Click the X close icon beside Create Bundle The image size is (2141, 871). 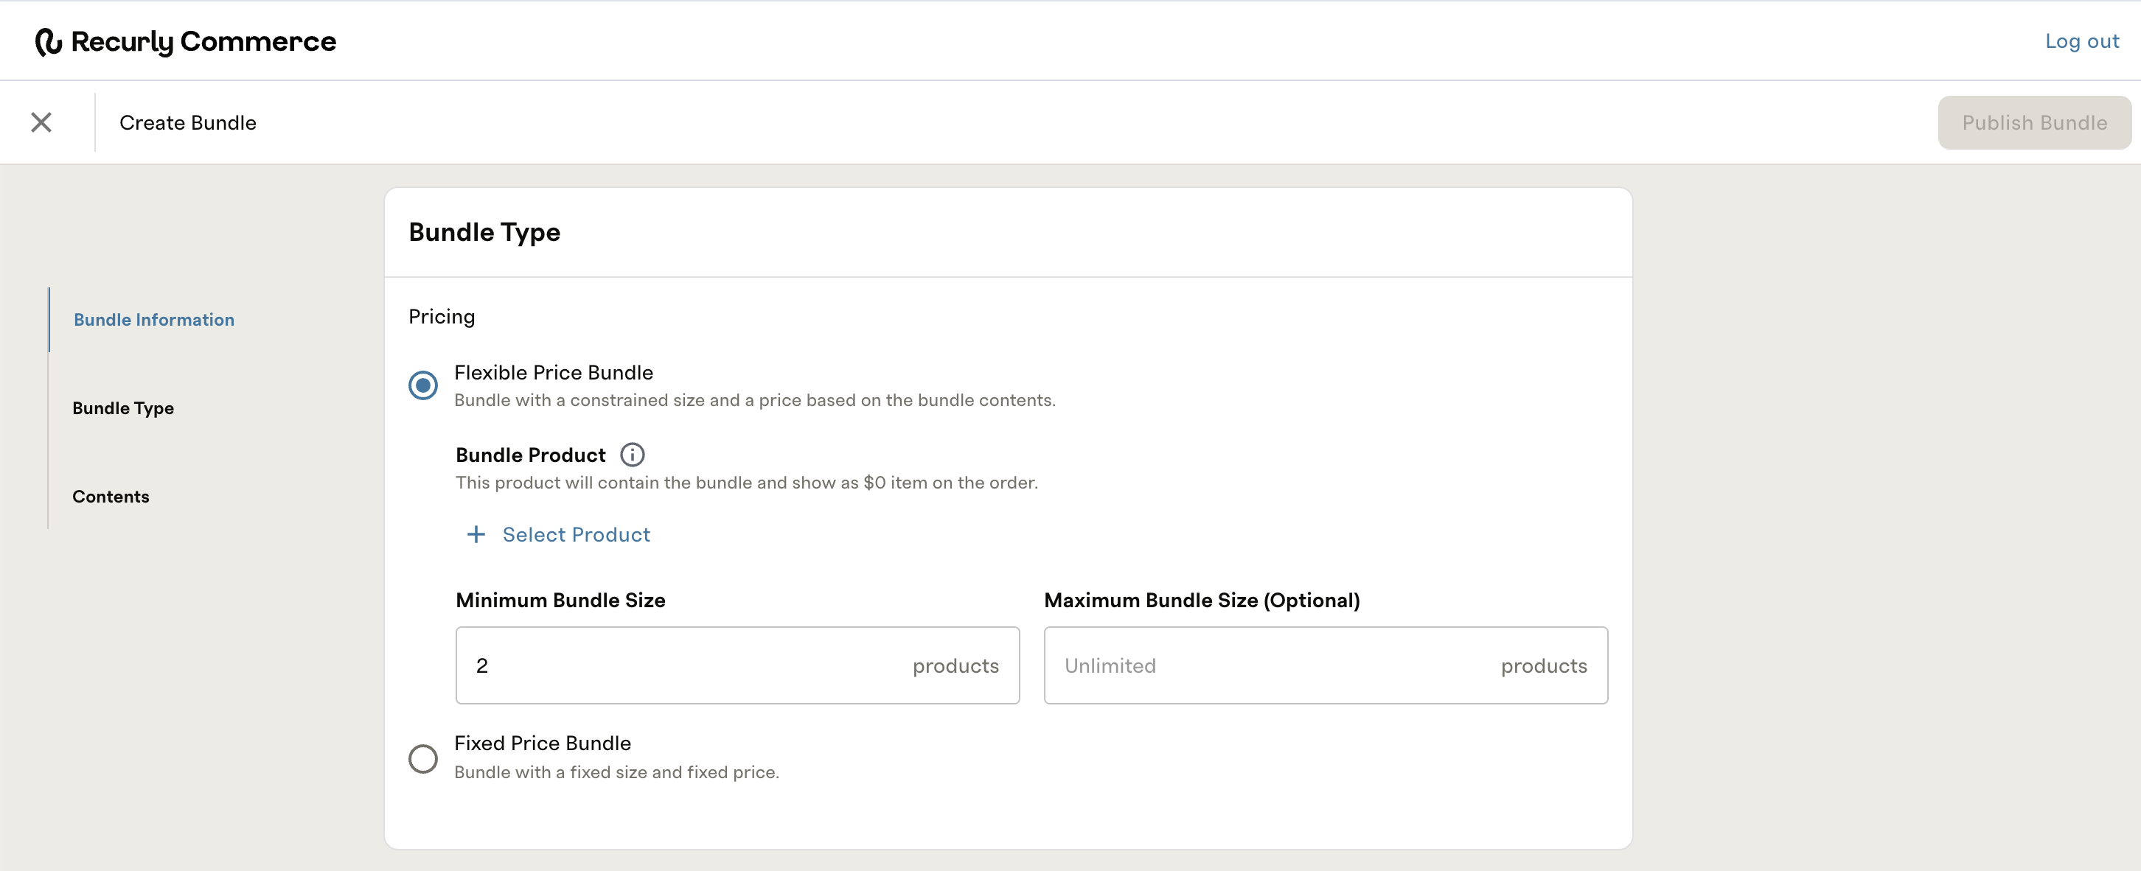pos(41,122)
